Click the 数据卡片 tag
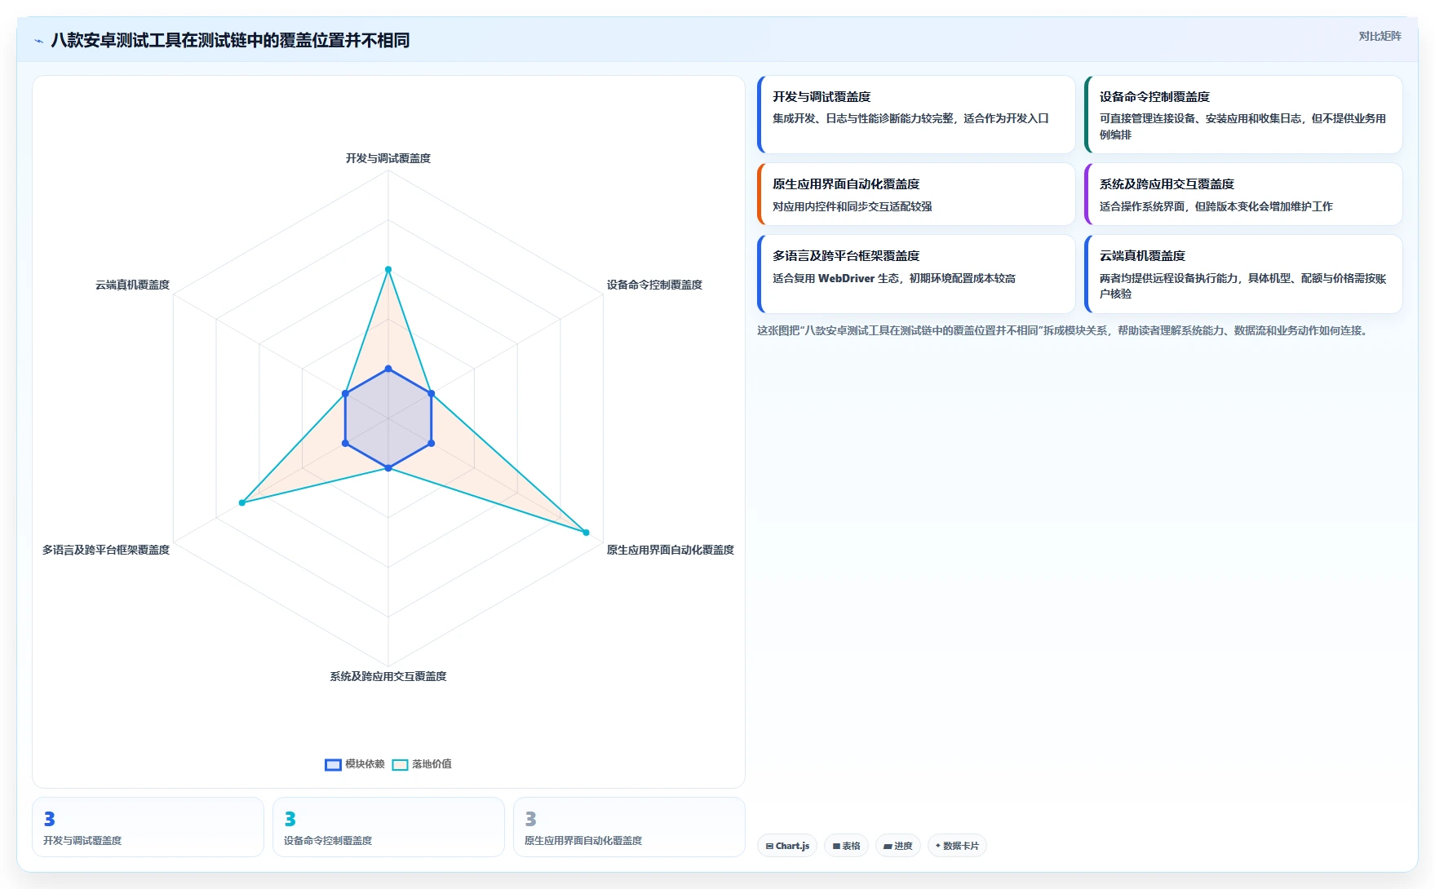 point(957,846)
